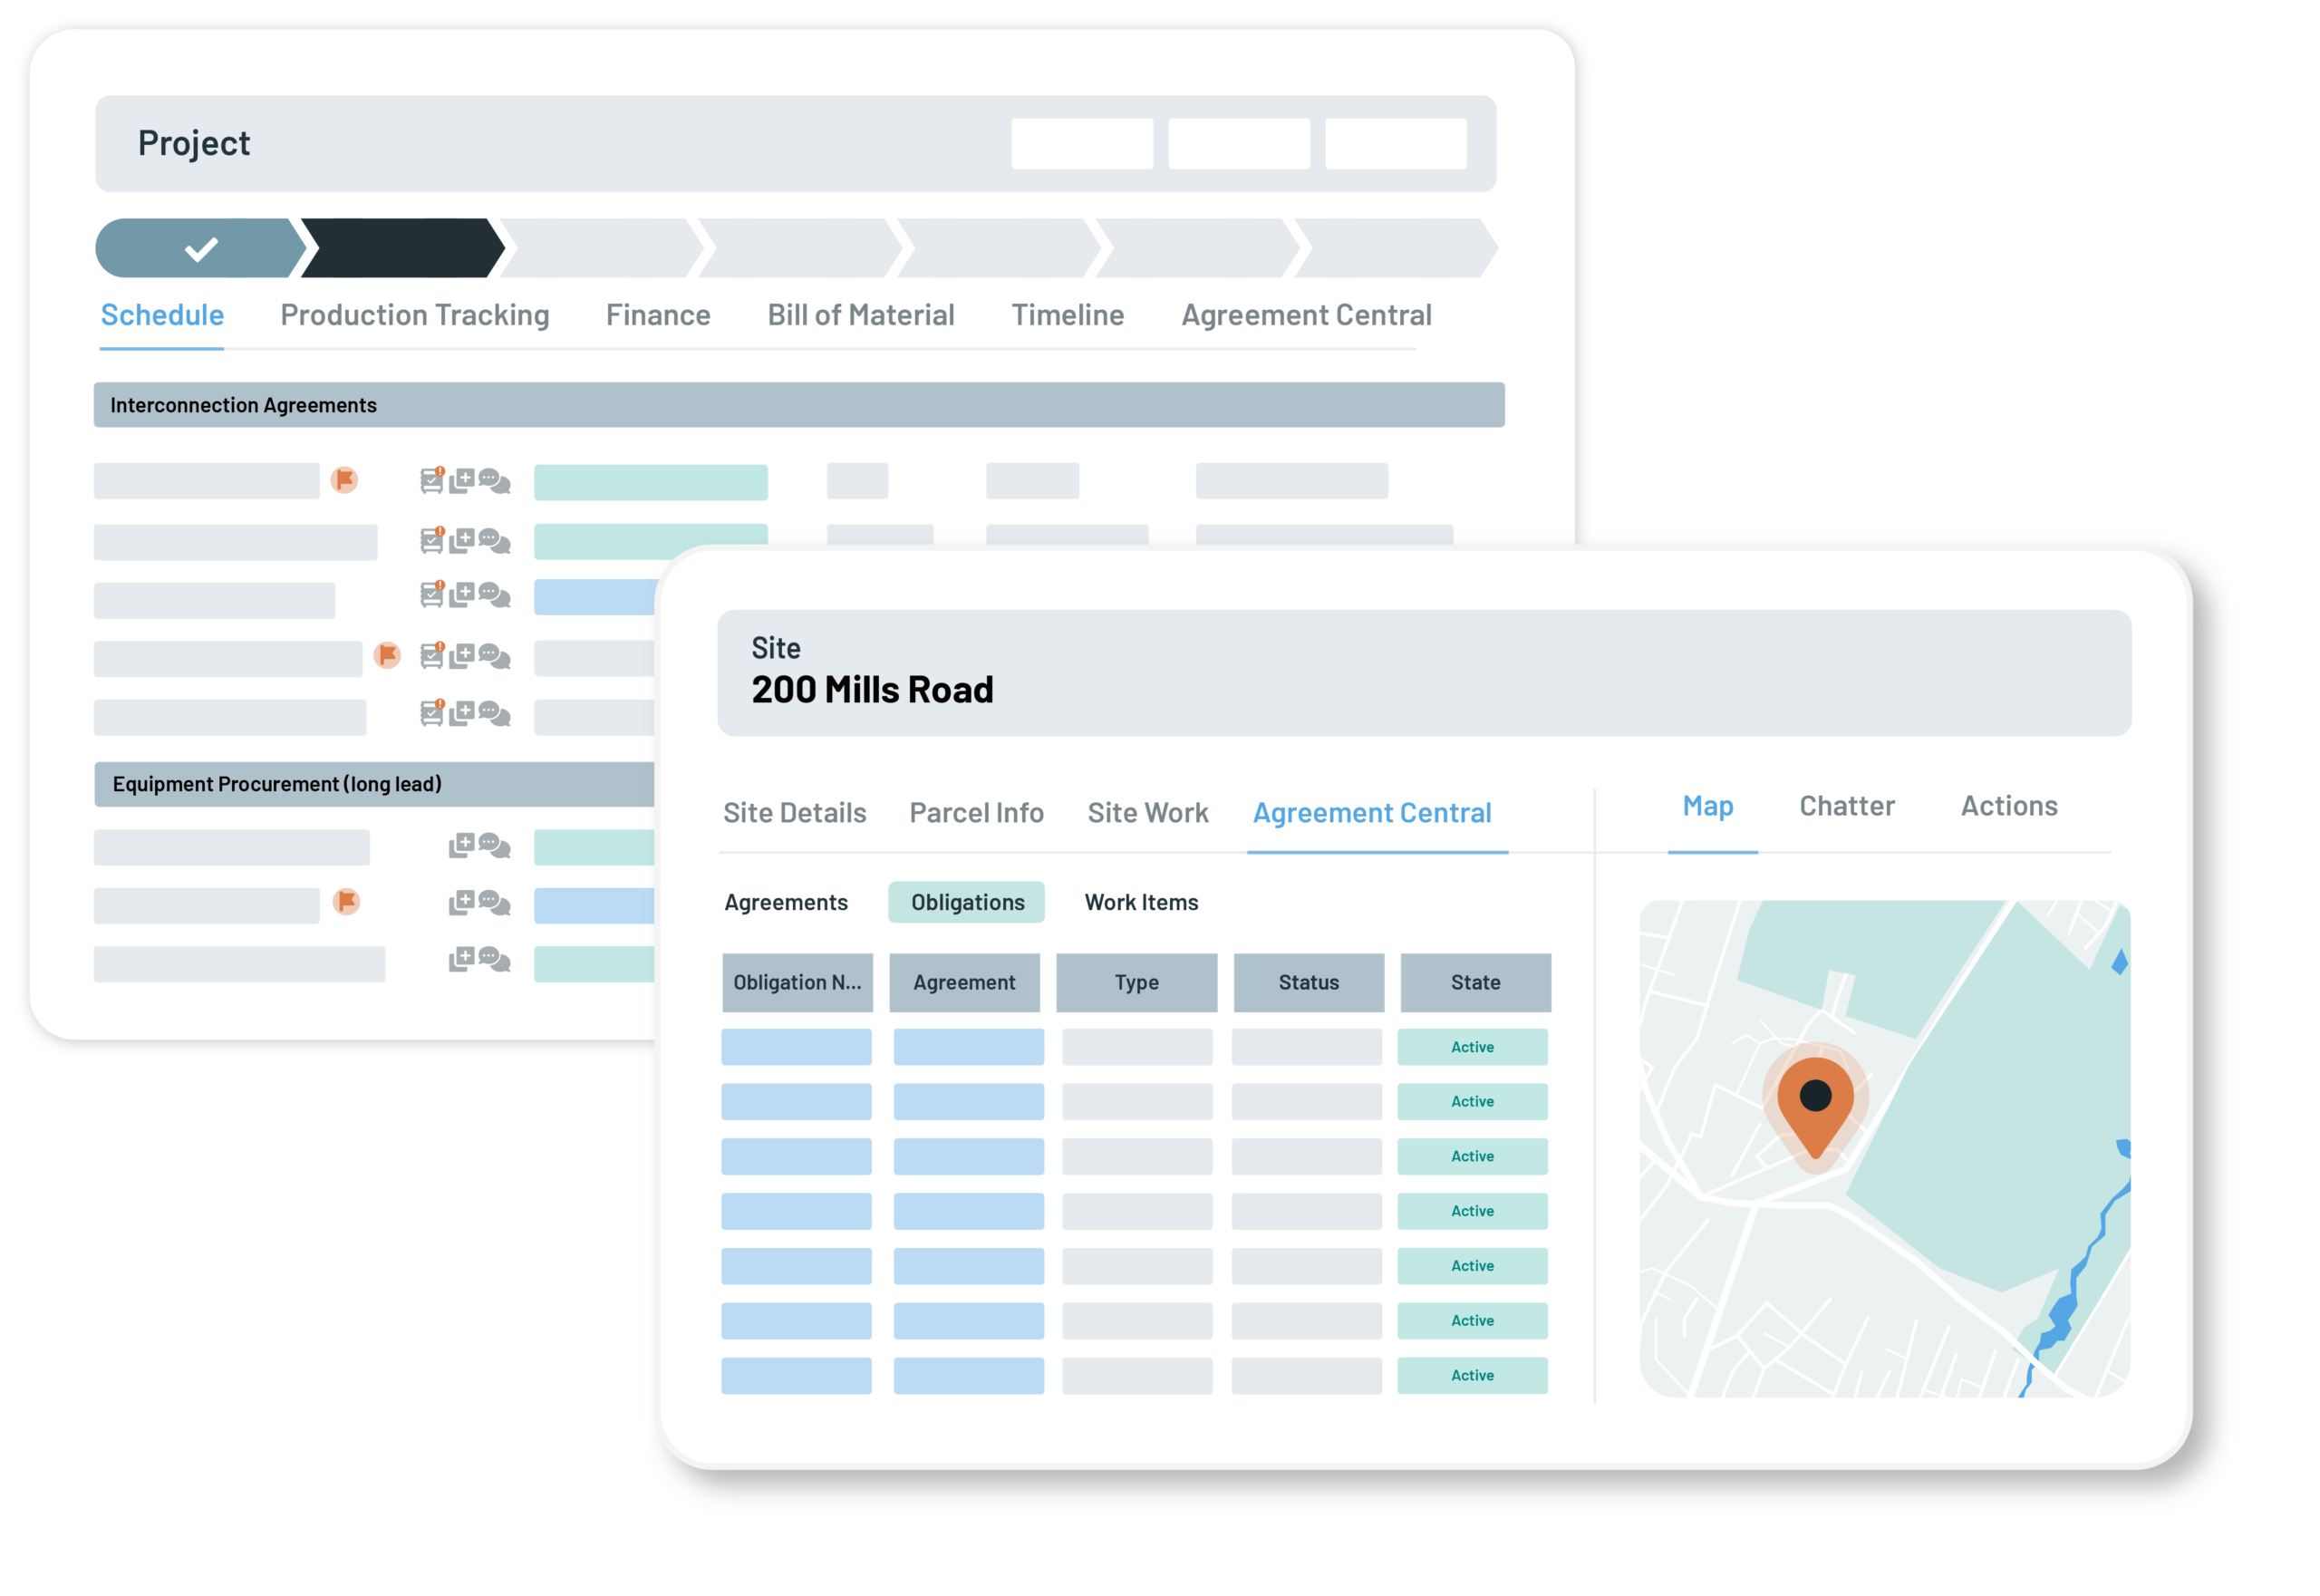Sort by Obligation N... column header

pyautogui.click(x=798, y=984)
